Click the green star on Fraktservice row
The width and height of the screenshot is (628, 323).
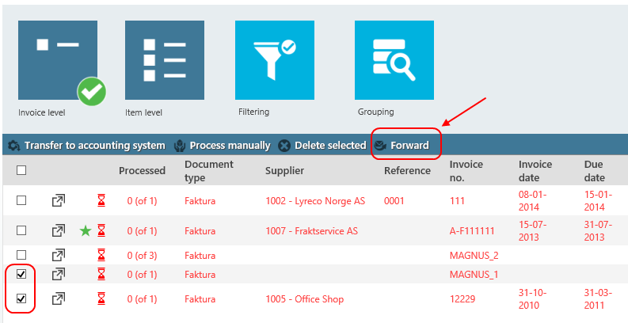(86, 230)
